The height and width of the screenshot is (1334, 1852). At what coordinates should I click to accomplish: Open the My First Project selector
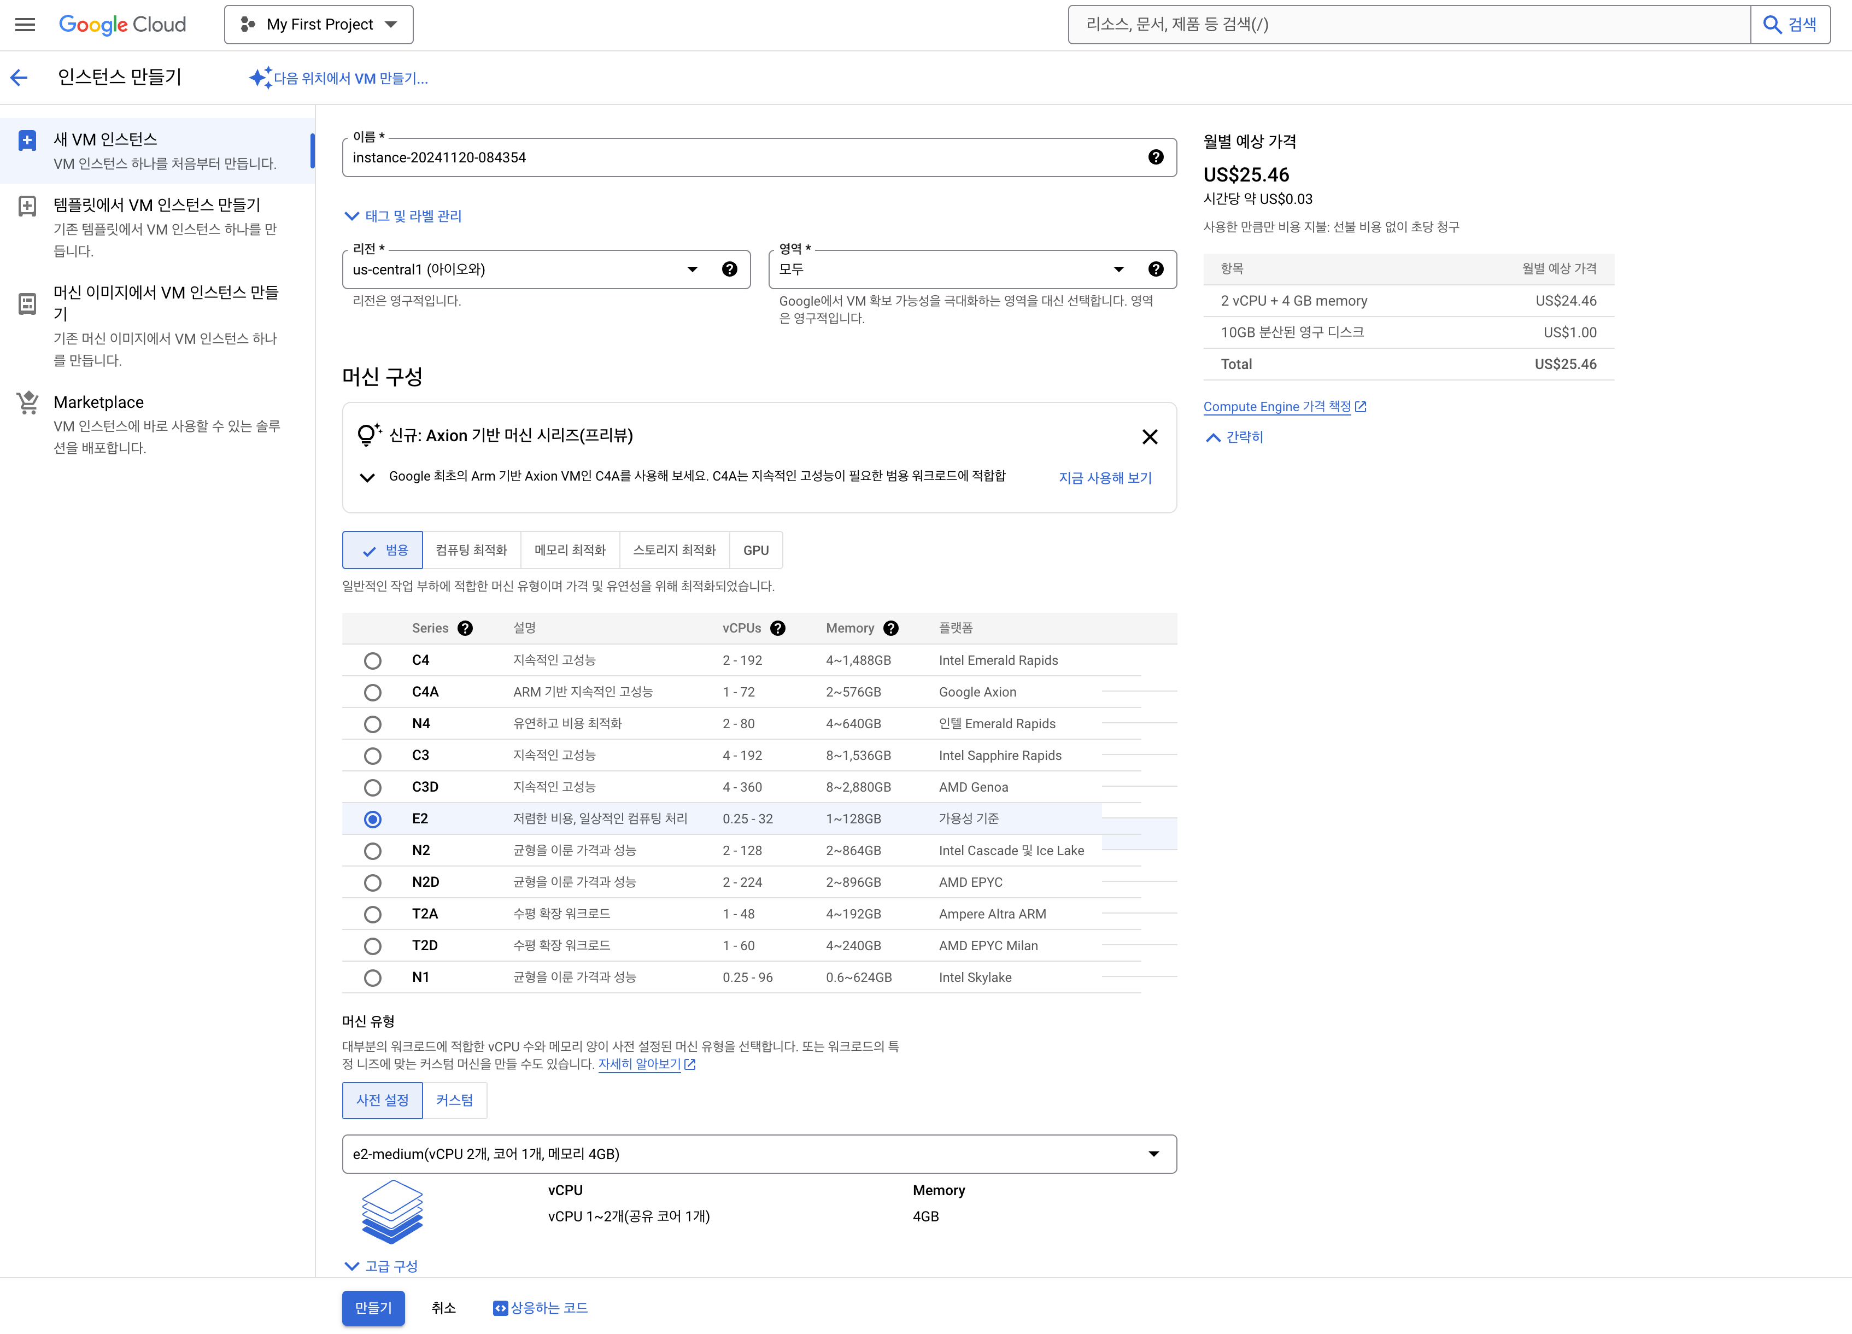(319, 25)
